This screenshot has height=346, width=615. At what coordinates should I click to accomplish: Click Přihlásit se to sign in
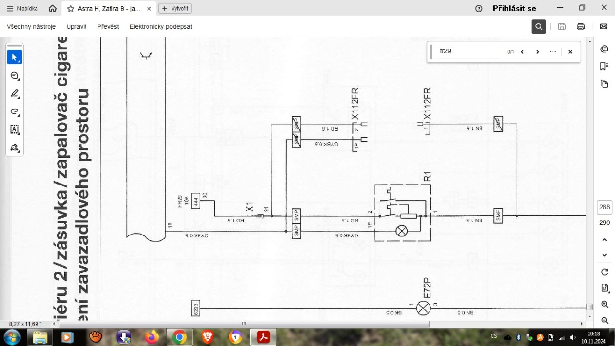coord(514,8)
